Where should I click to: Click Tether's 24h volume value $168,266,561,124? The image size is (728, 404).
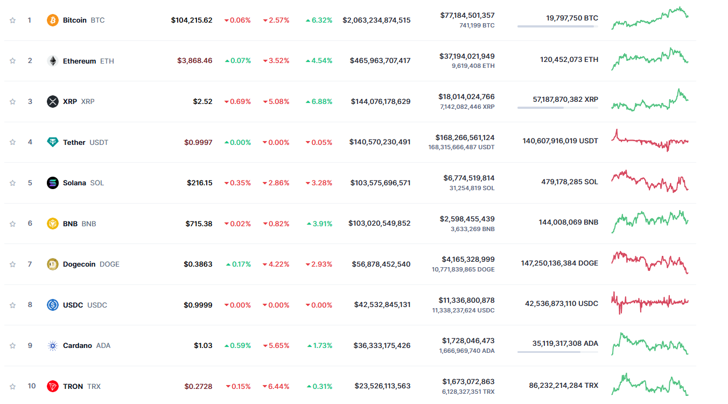click(x=465, y=137)
